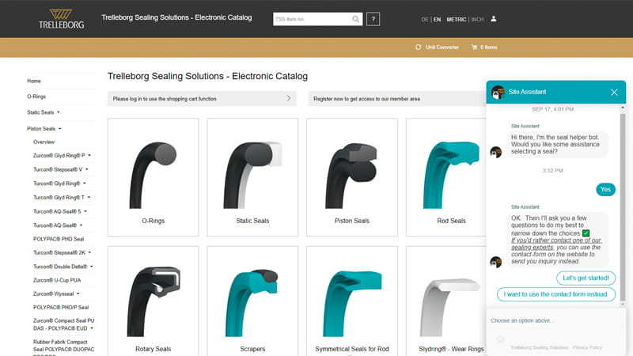This screenshot has width=633, height=356.
Task: Switch units to INCH
Action: [x=477, y=19]
